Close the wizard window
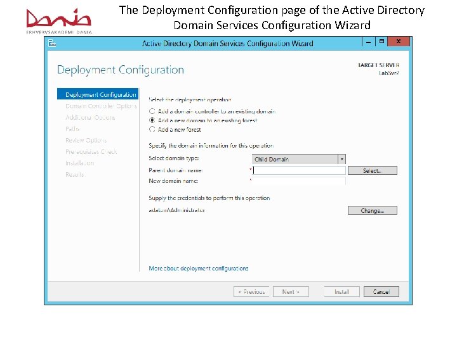The image size is (457, 342). tap(399, 42)
